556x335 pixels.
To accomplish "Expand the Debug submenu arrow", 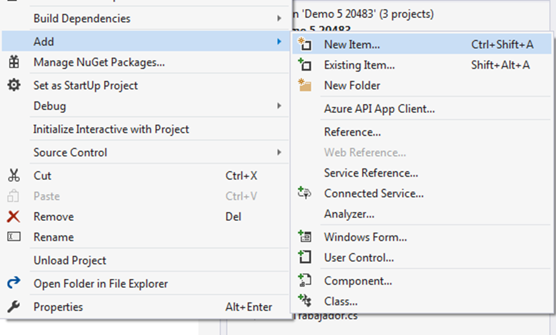I will click(279, 106).
